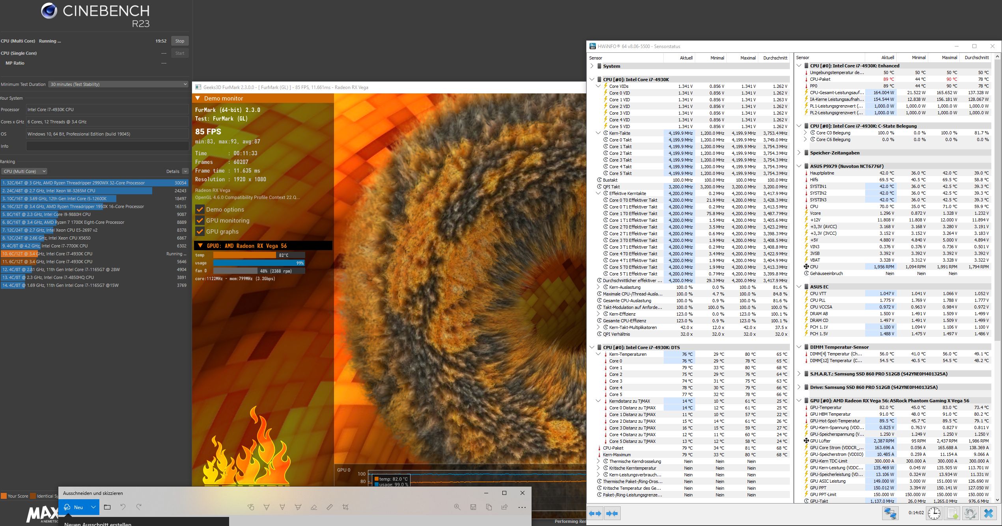Select the eraser tool in Snip toolbar

tap(314, 507)
